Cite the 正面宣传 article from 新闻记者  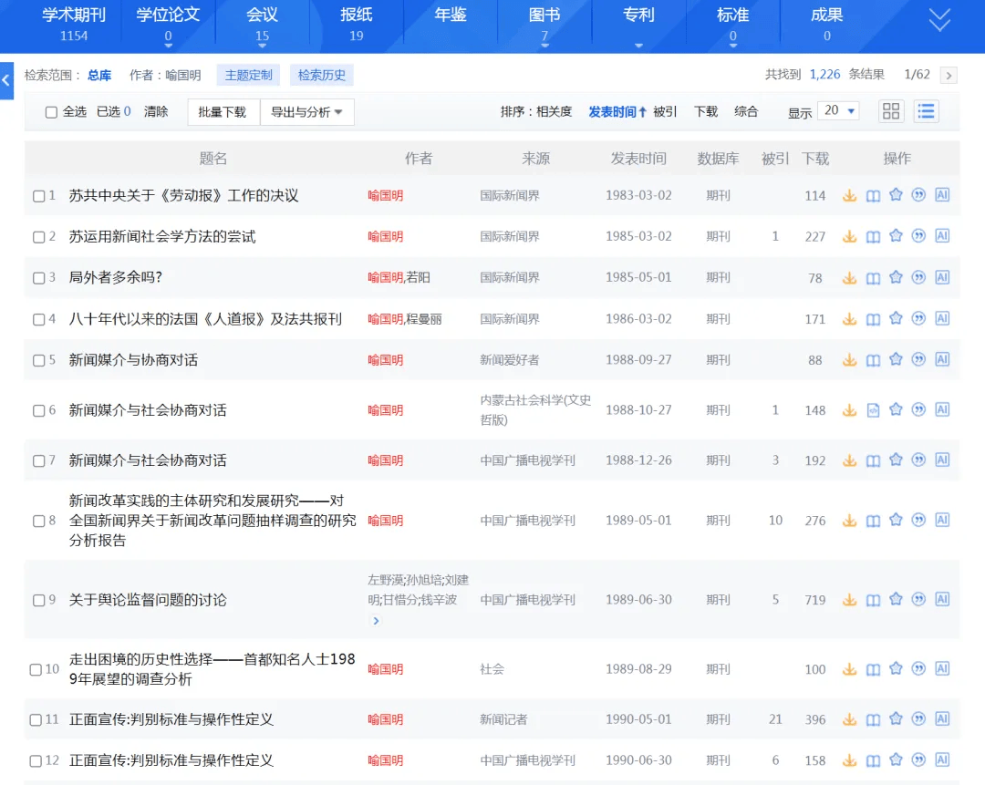918,719
